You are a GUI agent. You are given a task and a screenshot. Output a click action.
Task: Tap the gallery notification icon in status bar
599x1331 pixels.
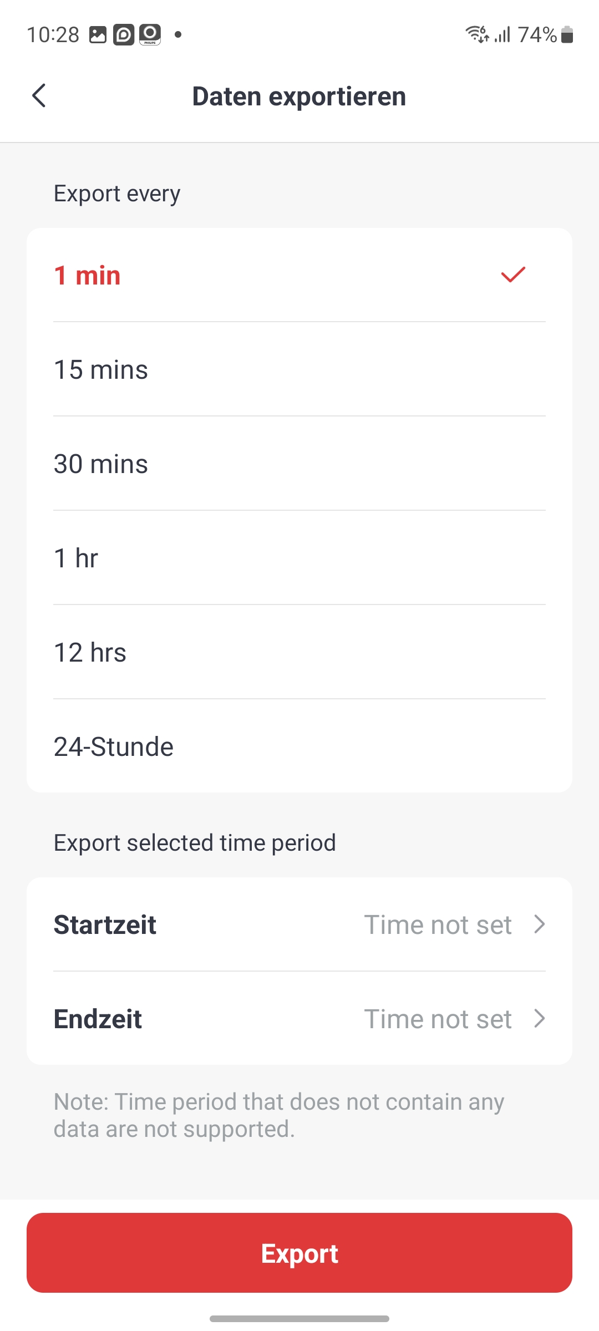pos(98,35)
